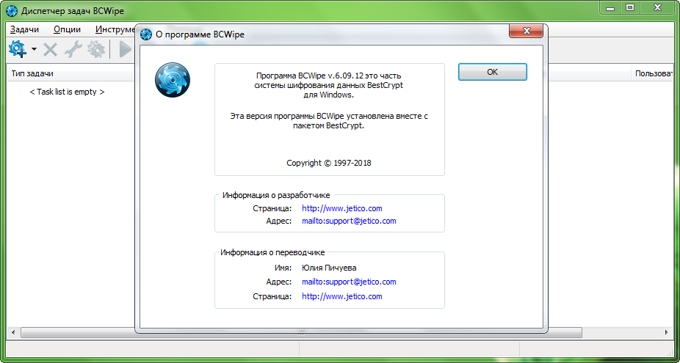This screenshot has width=680, height=363.
Task: Open the Инструменты menu
Action: click(x=115, y=29)
